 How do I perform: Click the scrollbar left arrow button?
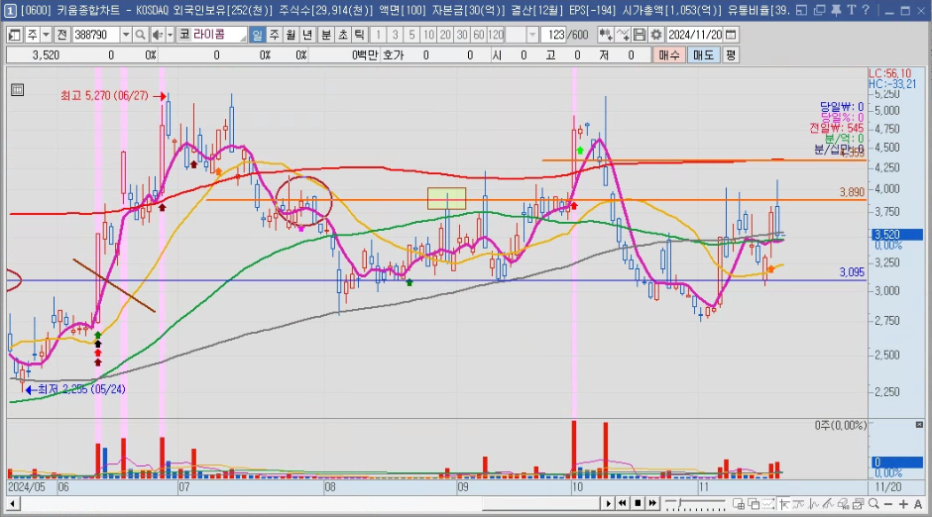[x=12, y=504]
